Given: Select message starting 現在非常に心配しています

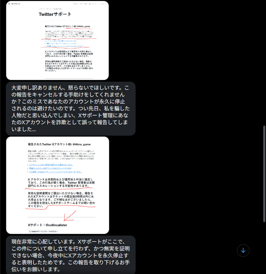Looking at the screenshot, I should [71, 255].
